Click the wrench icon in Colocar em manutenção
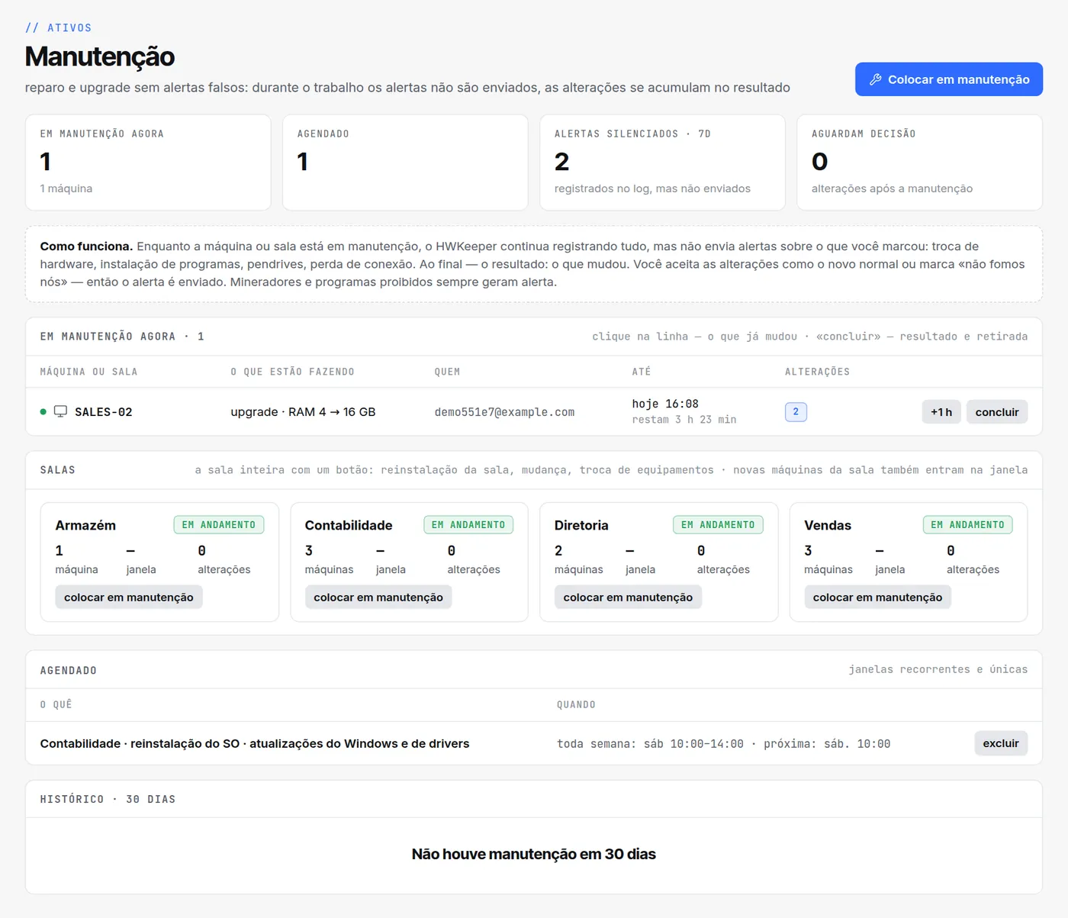Screen dimensions: 1068x918 point(875,79)
